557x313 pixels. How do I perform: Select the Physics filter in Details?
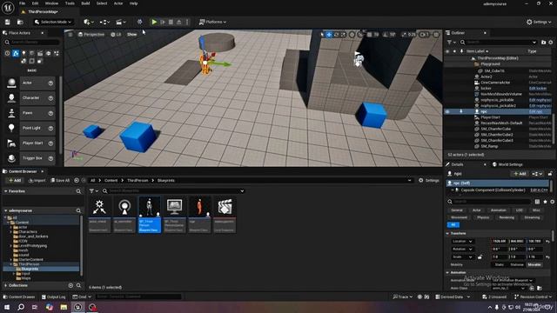(x=483, y=217)
